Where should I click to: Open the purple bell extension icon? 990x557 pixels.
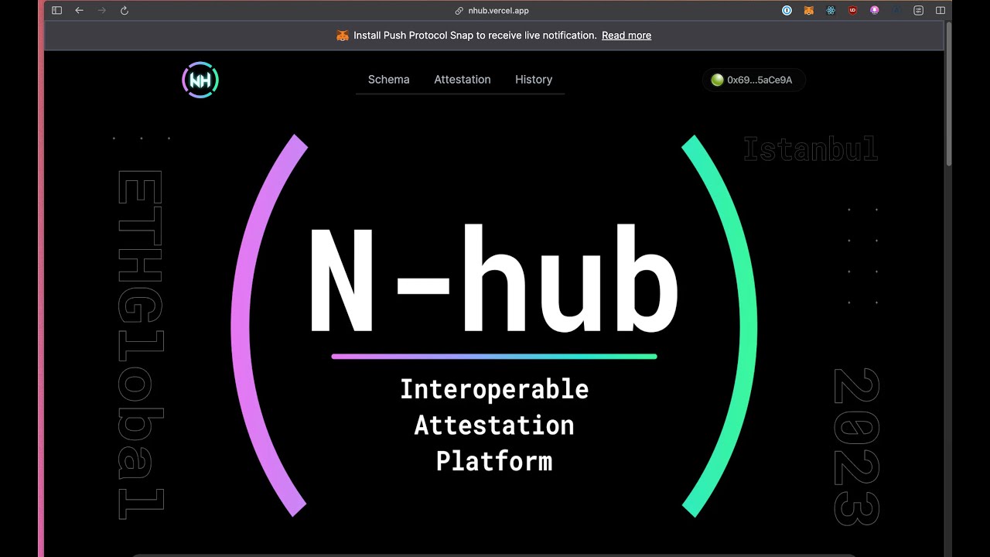pos(875,11)
